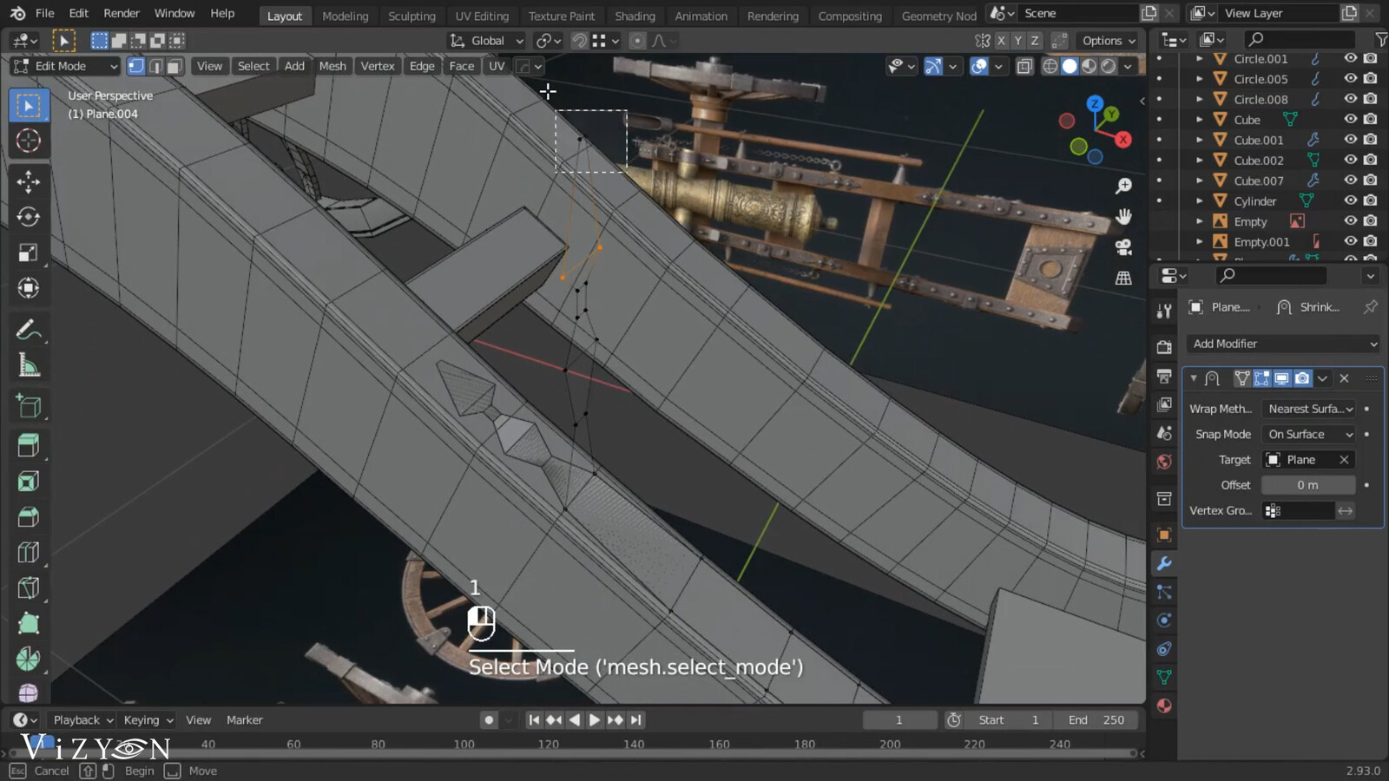Switch to the Modeling workspace tab
Image resolution: width=1389 pixels, height=781 pixels.
[x=345, y=16]
